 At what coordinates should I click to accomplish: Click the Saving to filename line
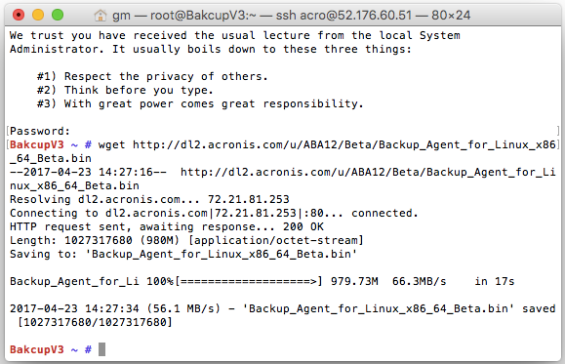(183, 254)
